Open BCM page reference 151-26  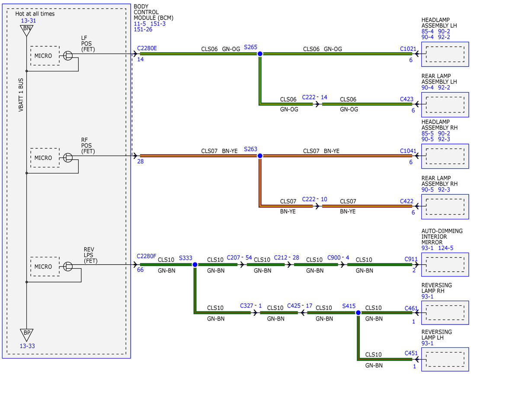(x=143, y=29)
